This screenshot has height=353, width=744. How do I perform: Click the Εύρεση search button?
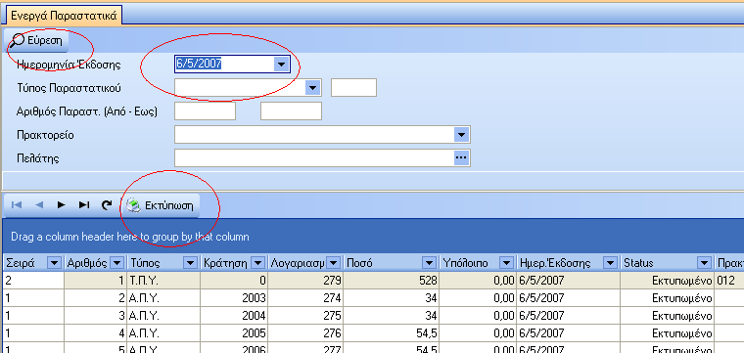coord(37,40)
